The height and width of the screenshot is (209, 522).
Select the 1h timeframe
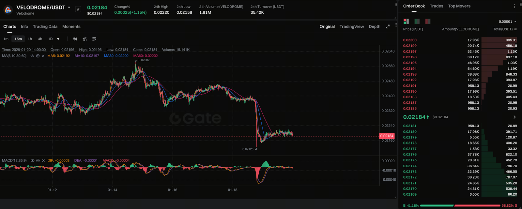30,39
